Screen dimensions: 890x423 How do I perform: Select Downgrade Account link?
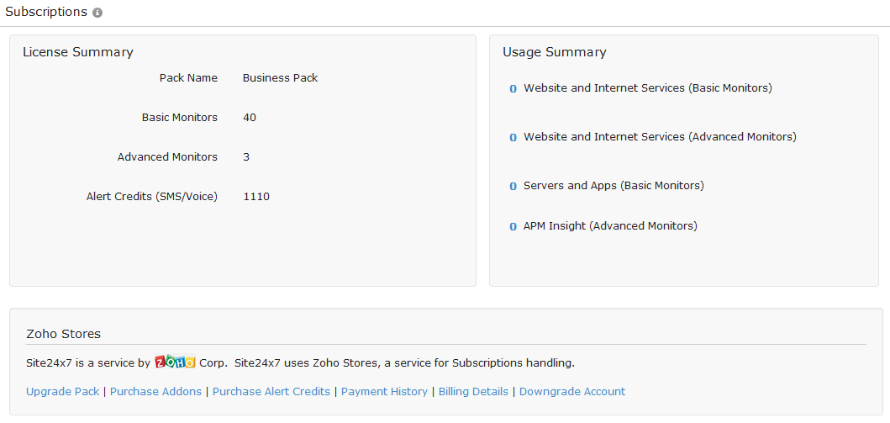pos(572,391)
